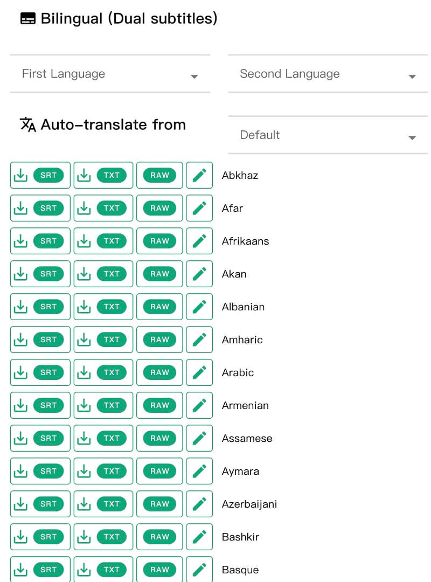Click pencil edit icon beside Basque
431x582 pixels.
pyautogui.click(x=199, y=569)
